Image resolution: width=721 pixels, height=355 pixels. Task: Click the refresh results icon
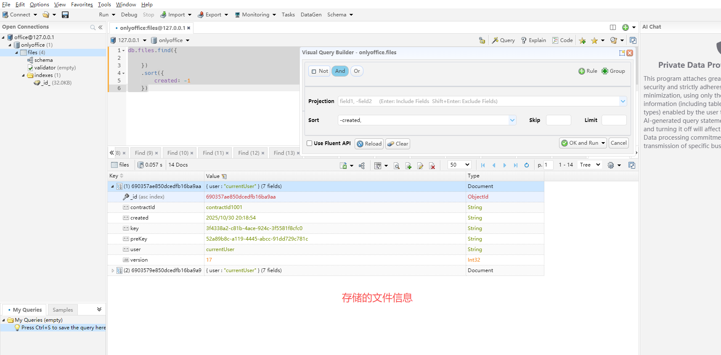click(527, 165)
